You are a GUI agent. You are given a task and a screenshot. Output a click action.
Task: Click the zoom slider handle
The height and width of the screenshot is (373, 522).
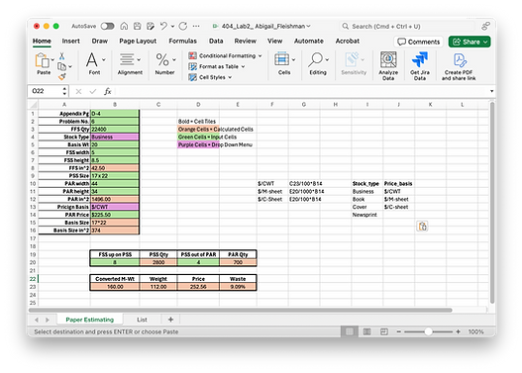click(429, 331)
